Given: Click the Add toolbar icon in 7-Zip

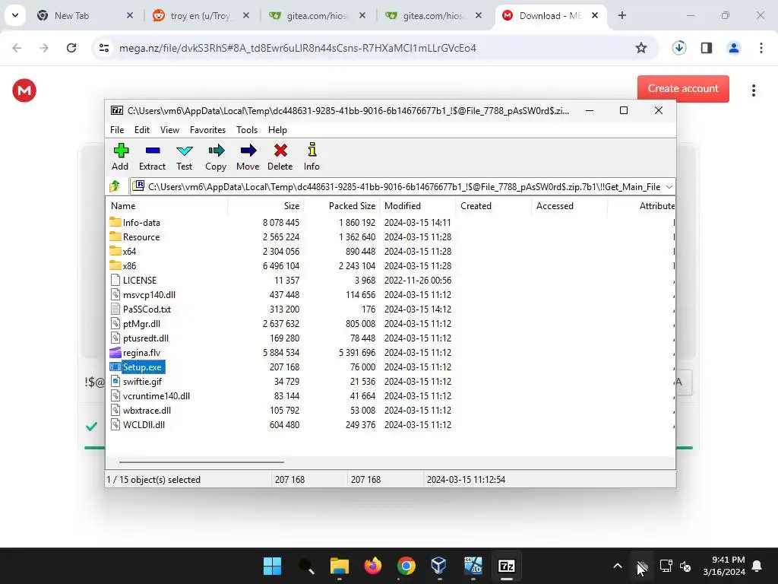Looking at the screenshot, I should 121,151.
